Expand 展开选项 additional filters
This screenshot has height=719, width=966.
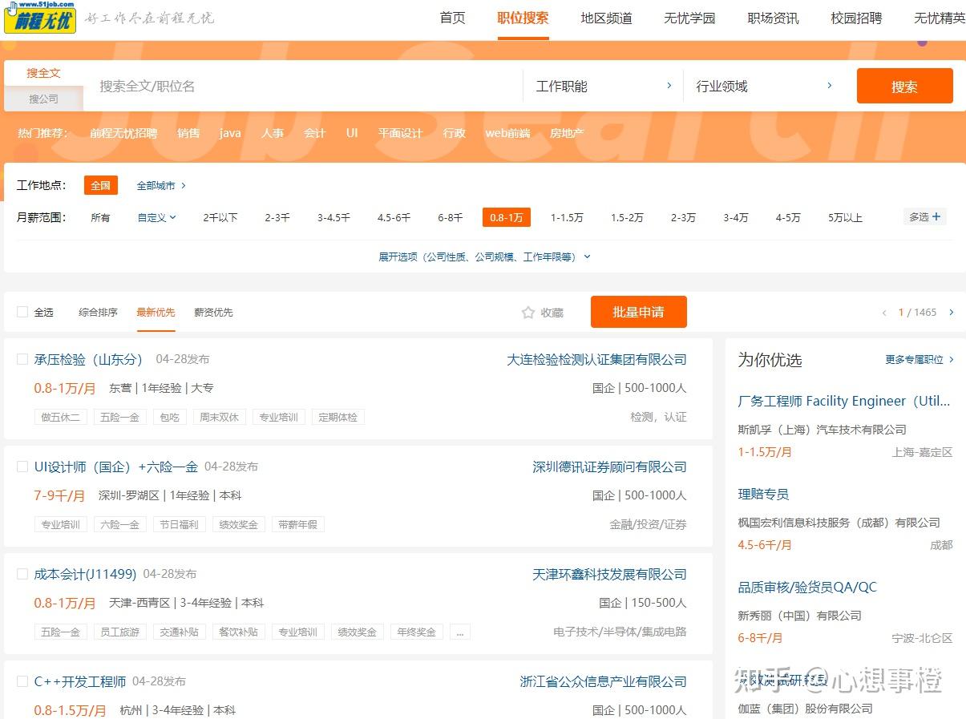pyautogui.click(x=484, y=256)
